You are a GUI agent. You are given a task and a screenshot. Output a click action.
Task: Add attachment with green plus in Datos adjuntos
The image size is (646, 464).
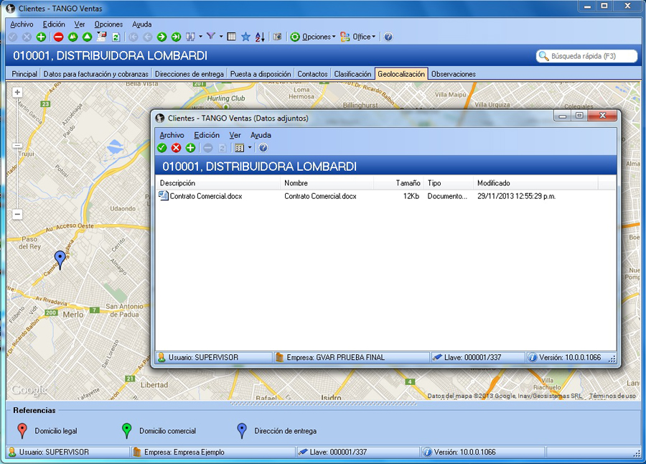coord(190,148)
